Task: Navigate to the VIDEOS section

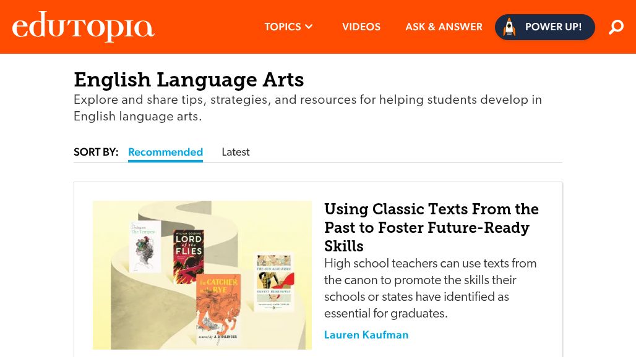Action: [361, 27]
